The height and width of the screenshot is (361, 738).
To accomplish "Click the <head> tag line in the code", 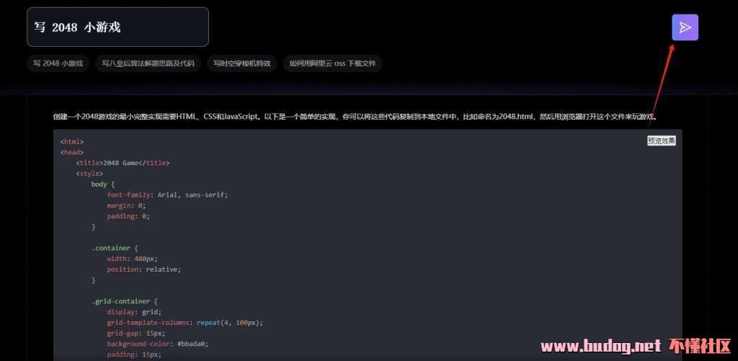I will 72,152.
